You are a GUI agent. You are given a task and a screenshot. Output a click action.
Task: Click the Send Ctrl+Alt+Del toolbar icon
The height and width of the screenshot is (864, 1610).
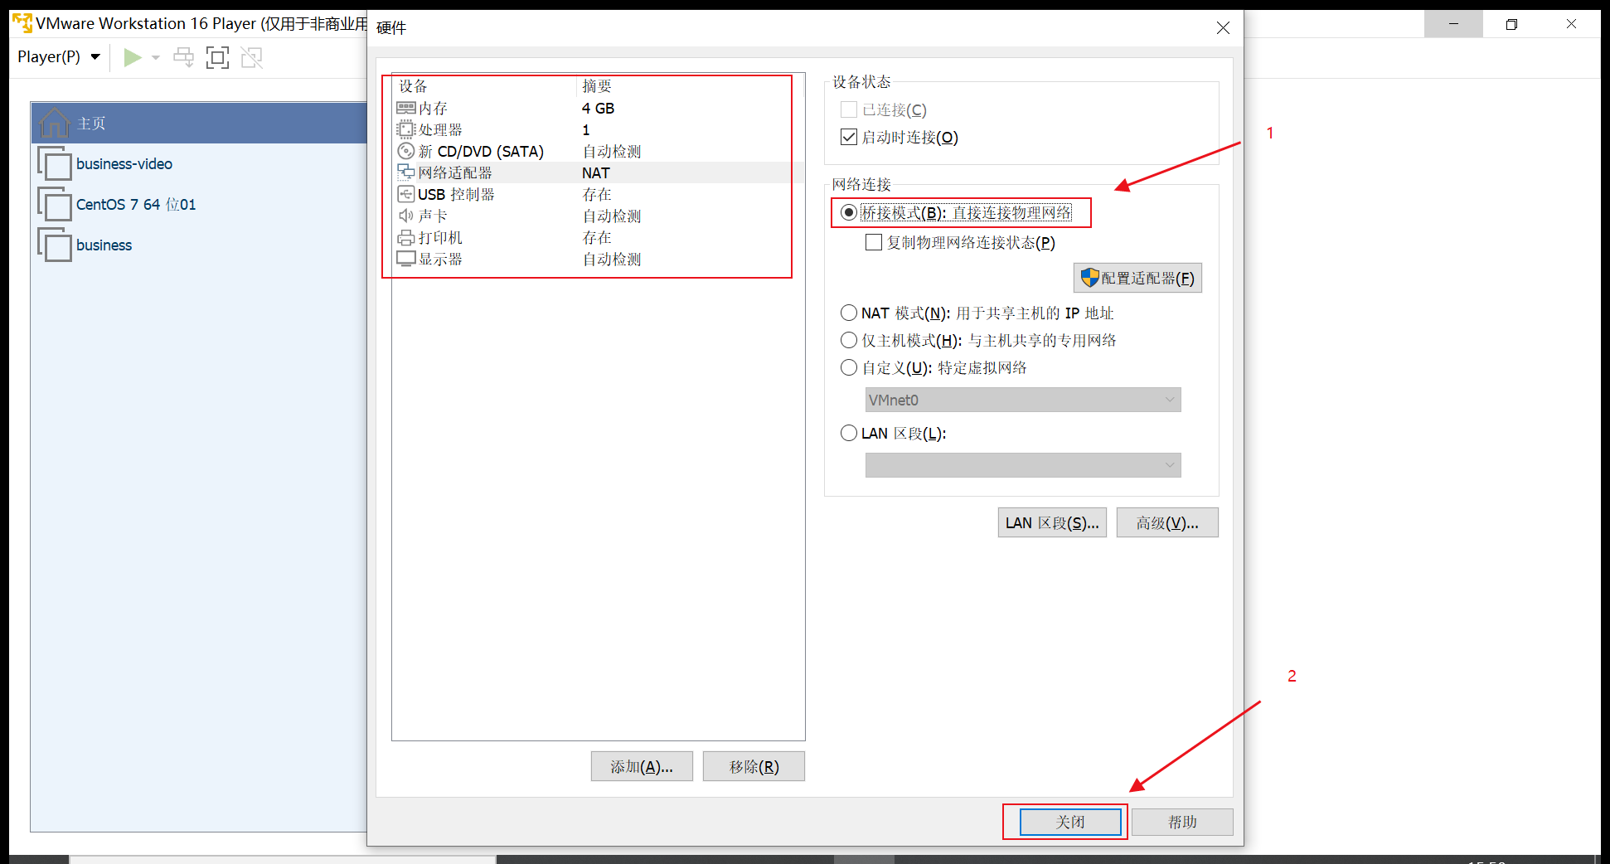pyautogui.click(x=183, y=57)
